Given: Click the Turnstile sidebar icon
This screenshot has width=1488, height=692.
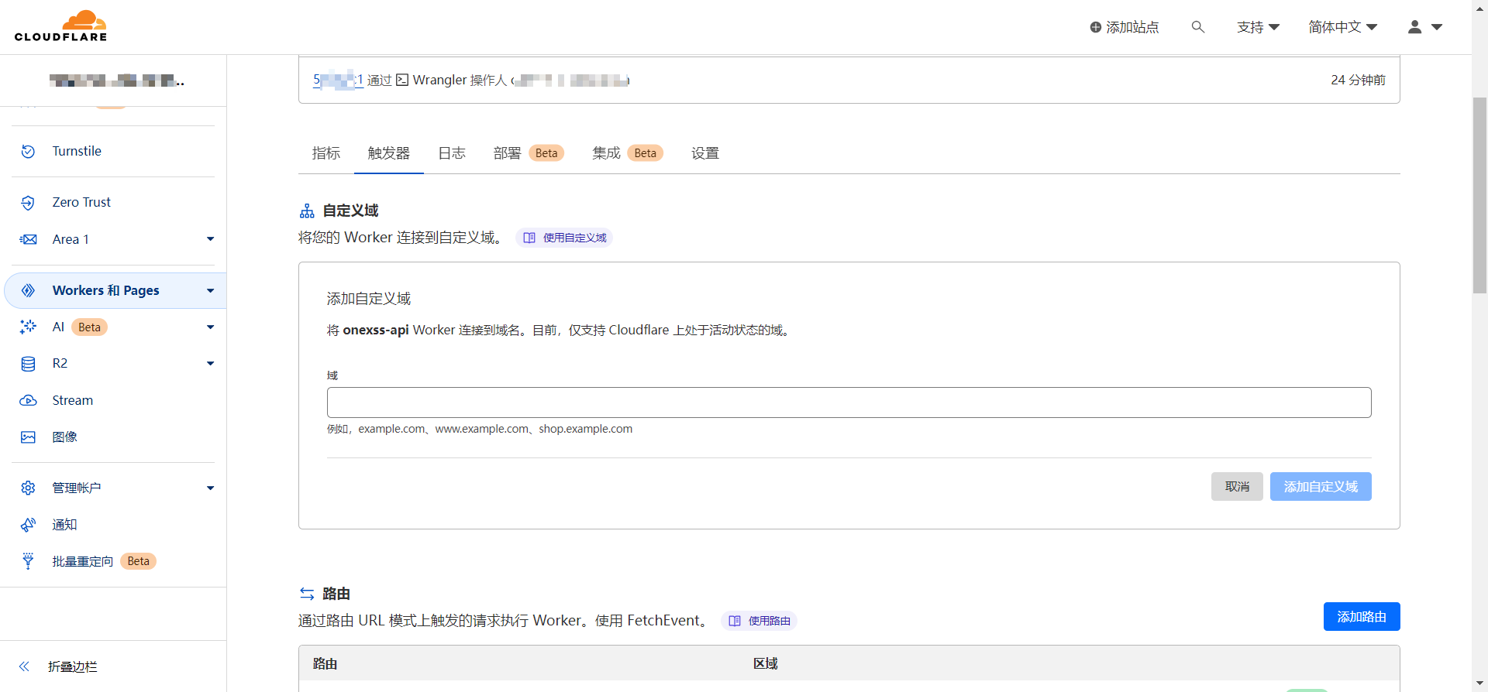Looking at the screenshot, I should tap(28, 152).
